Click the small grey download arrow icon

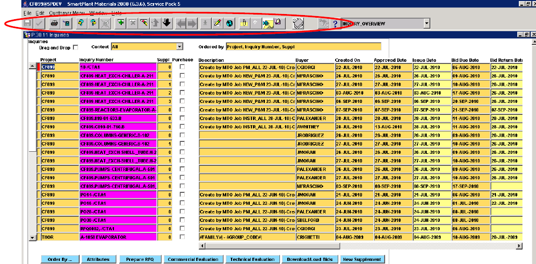(205, 23)
